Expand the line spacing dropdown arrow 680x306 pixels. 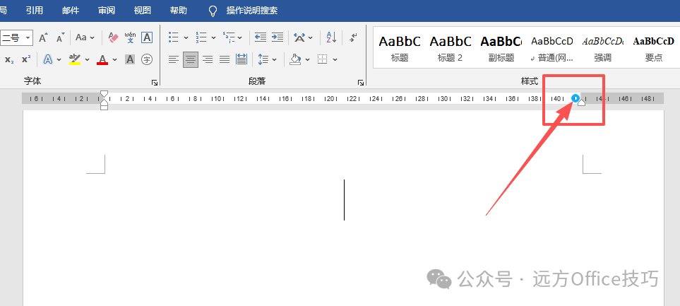click(275, 59)
